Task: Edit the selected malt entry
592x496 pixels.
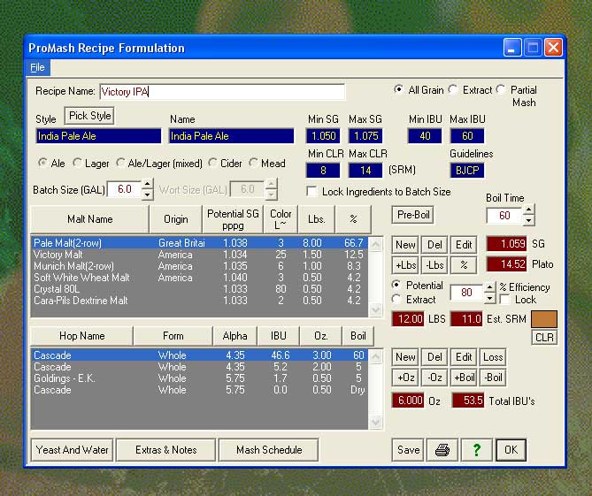Action: [464, 245]
